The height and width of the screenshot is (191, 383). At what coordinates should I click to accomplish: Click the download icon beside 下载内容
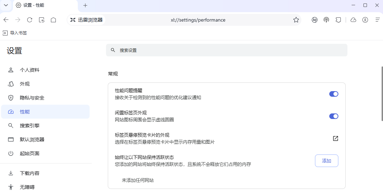[11, 173]
